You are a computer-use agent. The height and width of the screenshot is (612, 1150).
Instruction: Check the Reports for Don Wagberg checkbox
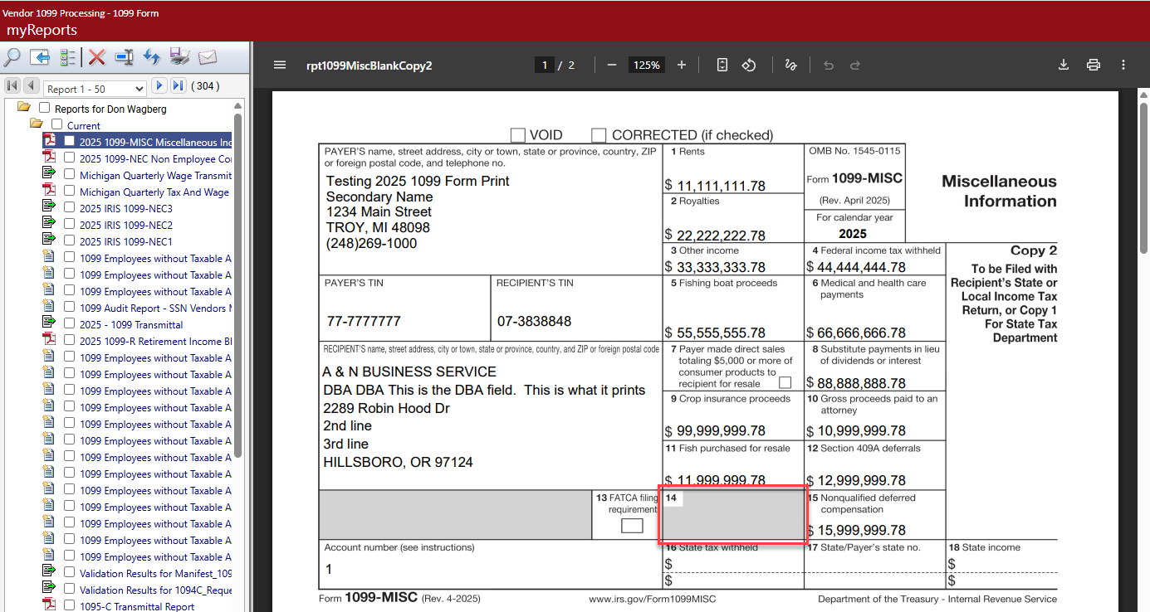pos(45,109)
